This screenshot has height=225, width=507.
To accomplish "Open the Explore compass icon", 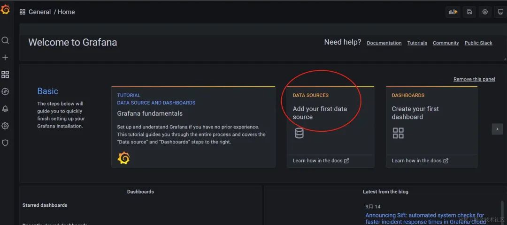I will click(x=5, y=92).
